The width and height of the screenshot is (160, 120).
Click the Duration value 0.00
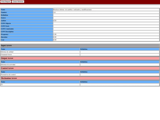(55, 37)
